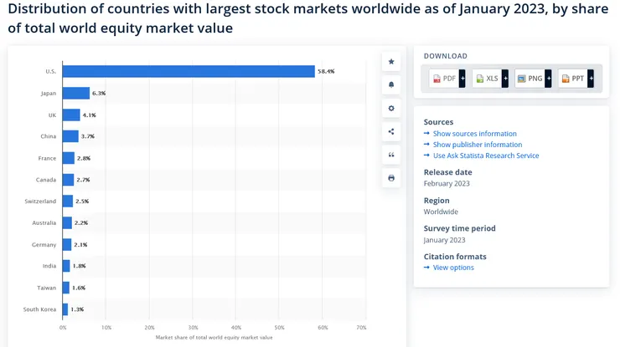620x347 pixels.
Task: Download chart as PDF
Action: click(x=444, y=79)
